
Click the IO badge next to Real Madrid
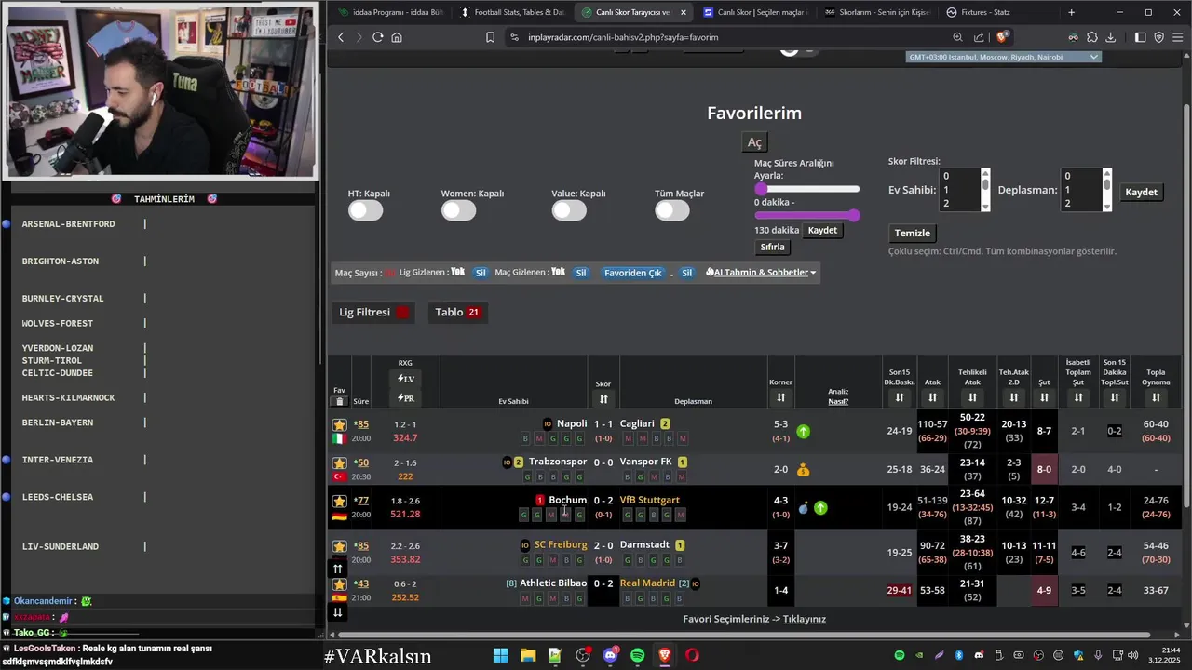click(696, 583)
